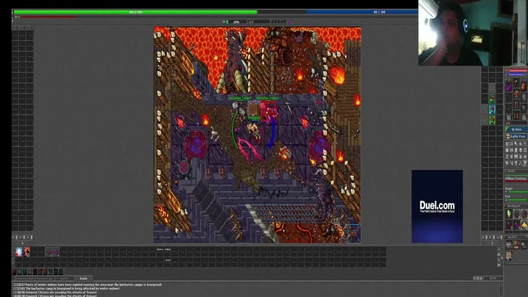
Task: Open the Raids chat tab
Action: [84, 278]
